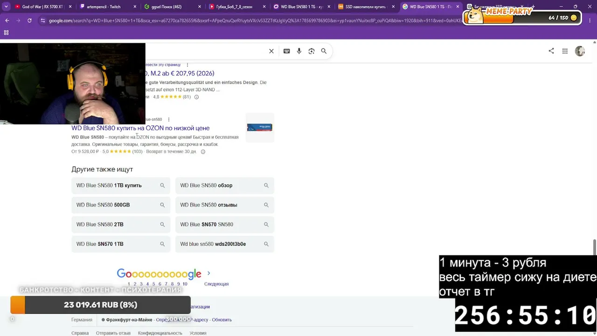
Task: Share the search results page
Action: coord(551,51)
